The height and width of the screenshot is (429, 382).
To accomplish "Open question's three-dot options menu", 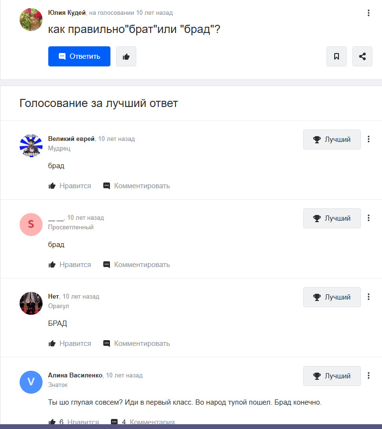I will point(368,13).
